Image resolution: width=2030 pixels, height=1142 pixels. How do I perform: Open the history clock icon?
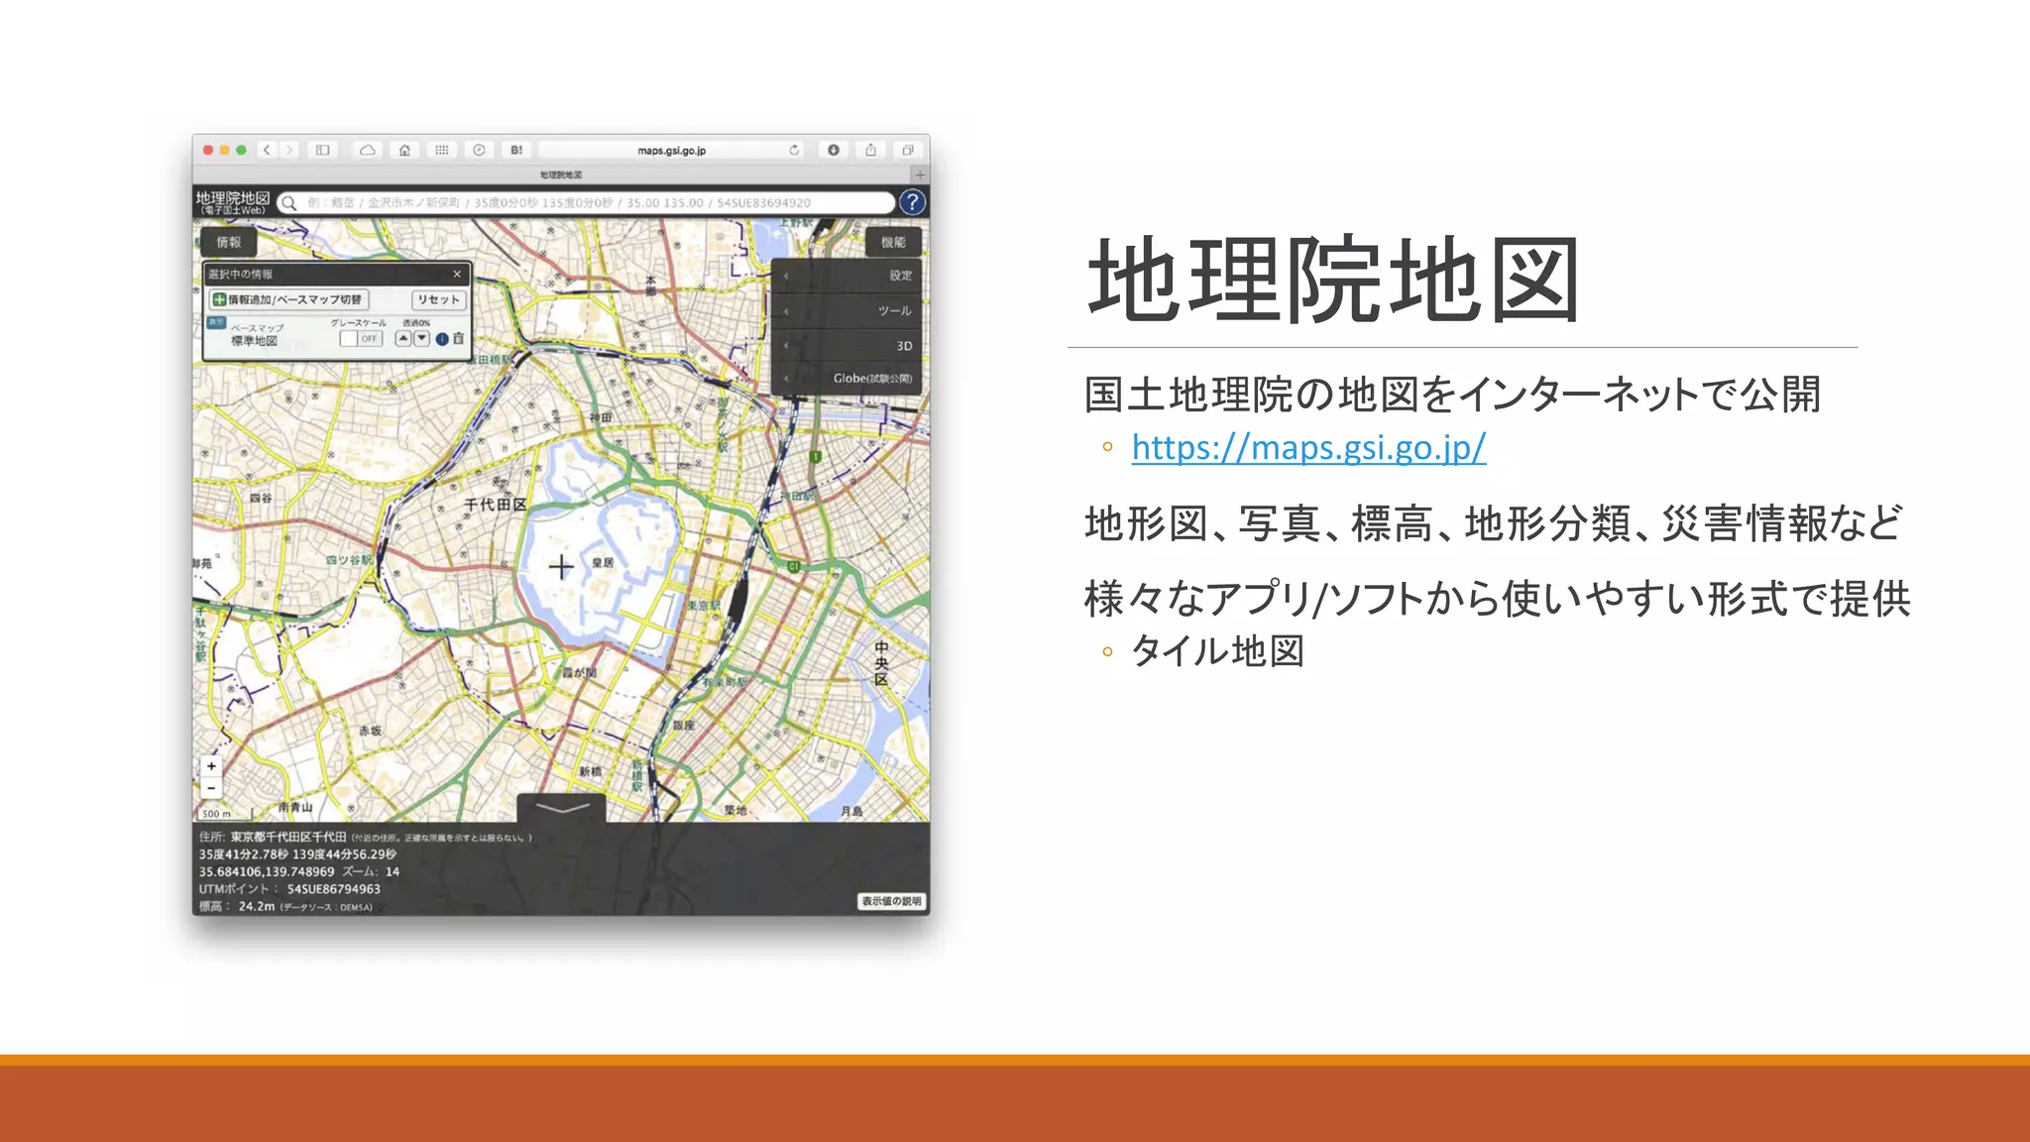[x=479, y=150]
